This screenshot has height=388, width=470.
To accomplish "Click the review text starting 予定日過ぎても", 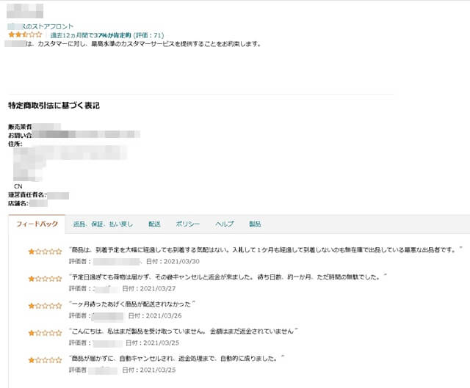I will tap(228, 277).
